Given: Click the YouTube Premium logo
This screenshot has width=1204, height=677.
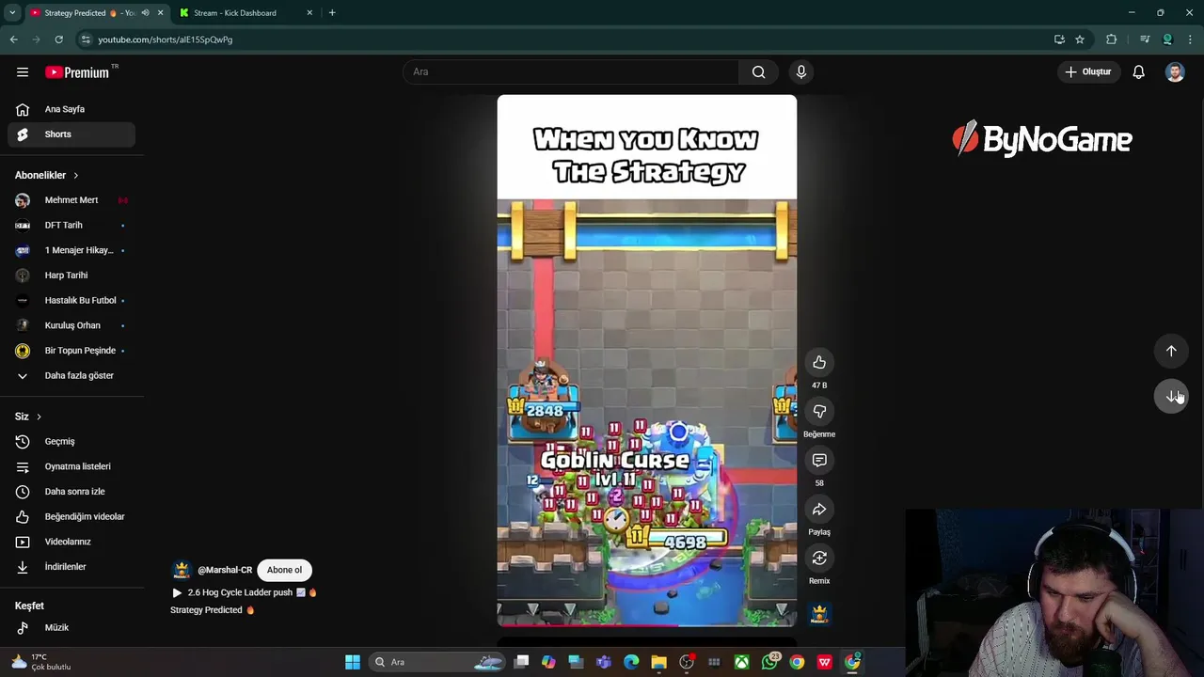Looking at the screenshot, I should [x=77, y=72].
